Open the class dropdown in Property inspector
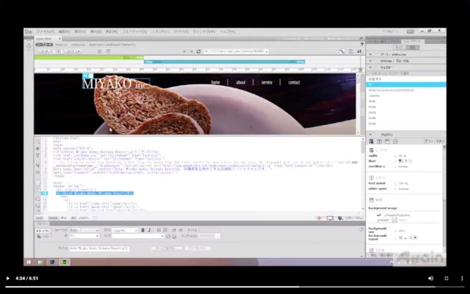 [125, 230]
